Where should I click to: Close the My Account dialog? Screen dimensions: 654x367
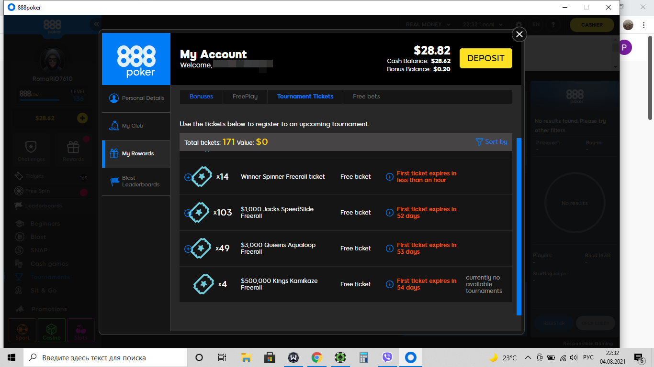coord(519,34)
